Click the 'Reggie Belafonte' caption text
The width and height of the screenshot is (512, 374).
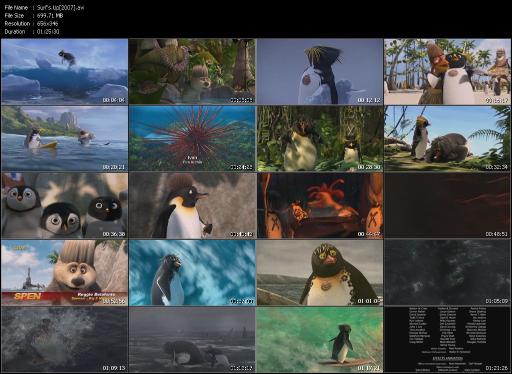pos(97,294)
